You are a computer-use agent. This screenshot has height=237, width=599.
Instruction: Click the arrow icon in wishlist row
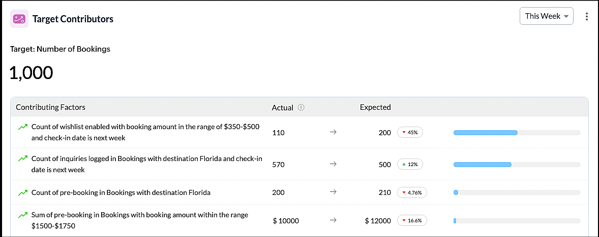tap(333, 133)
